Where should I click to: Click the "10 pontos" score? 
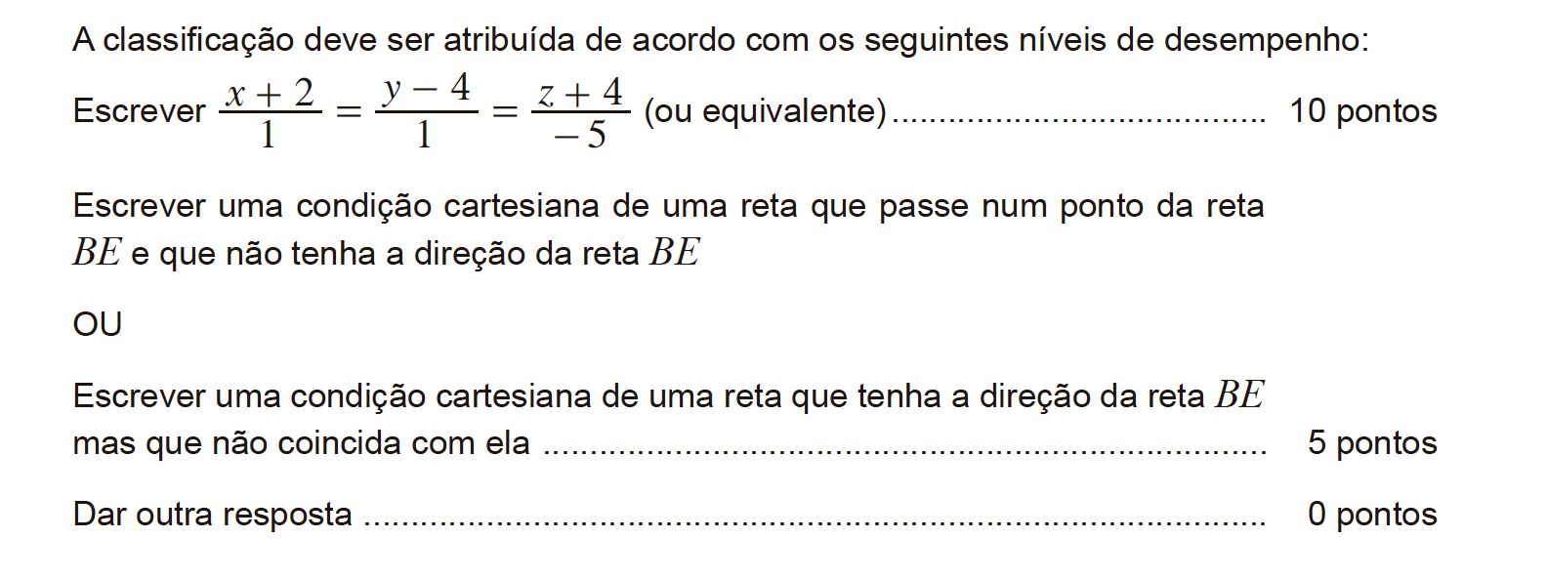[1362, 111]
